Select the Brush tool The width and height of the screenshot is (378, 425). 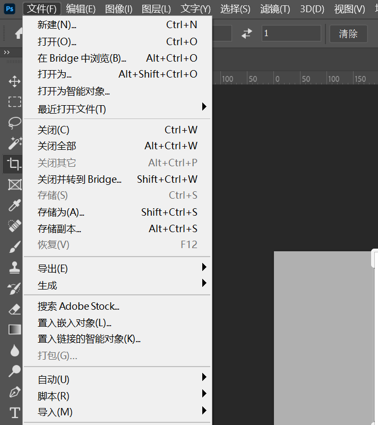point(14,246)
